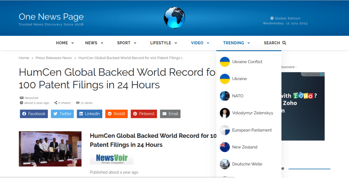Select Ukraine trending topic text

point(240,79)
